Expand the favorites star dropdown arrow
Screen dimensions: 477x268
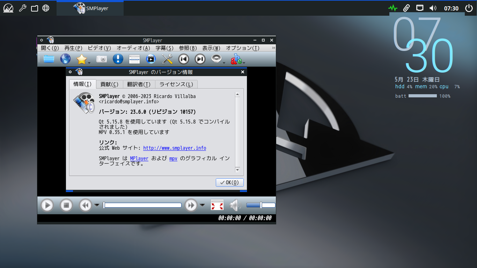tap(89, 63)
